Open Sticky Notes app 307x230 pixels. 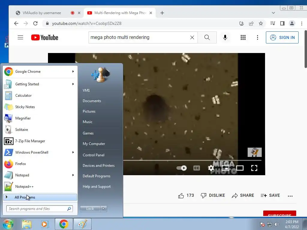(40, 107)
